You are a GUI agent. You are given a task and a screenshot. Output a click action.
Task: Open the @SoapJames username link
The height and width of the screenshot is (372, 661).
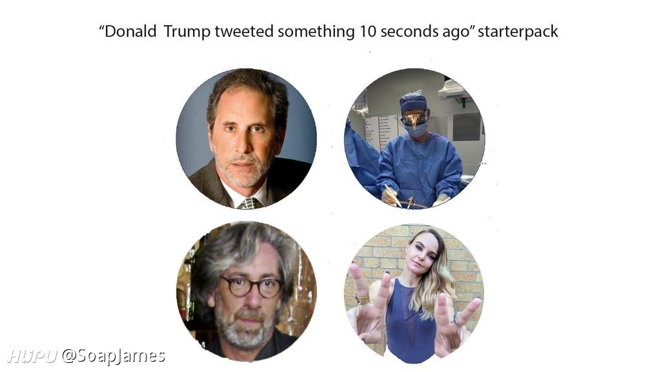click(114, 356)
